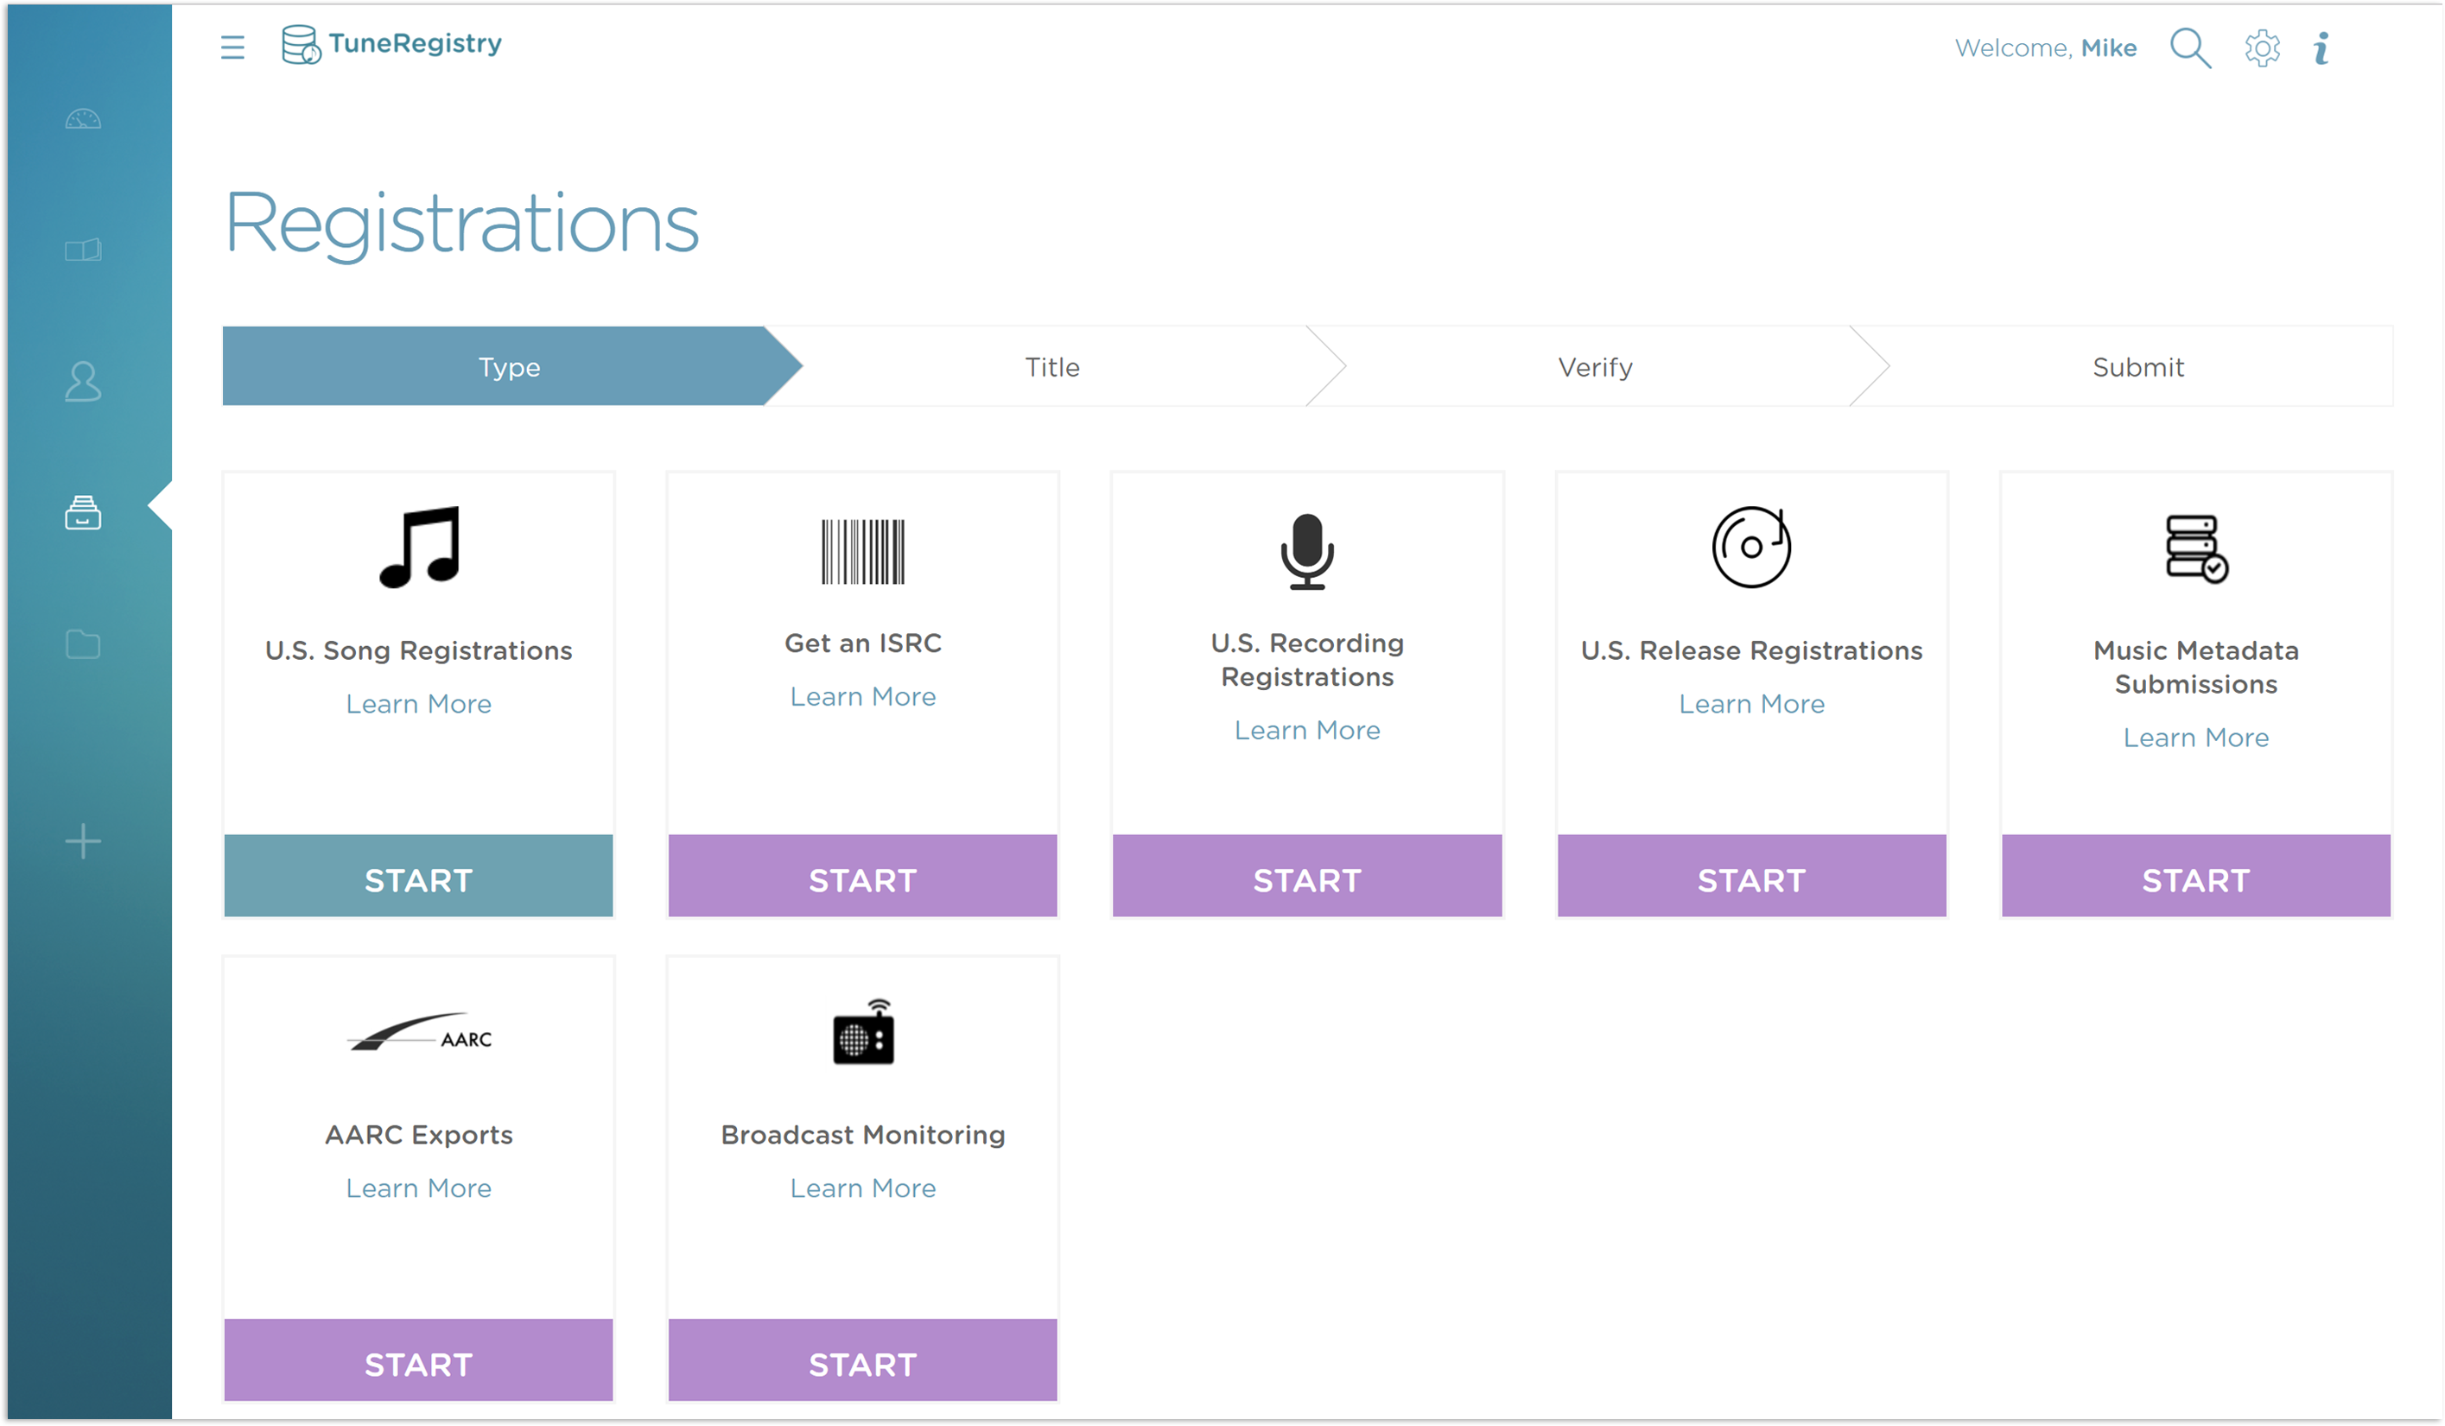Open the hamburger menu
Viewport: 2445px width, 1426px height.
coord(233,47)
